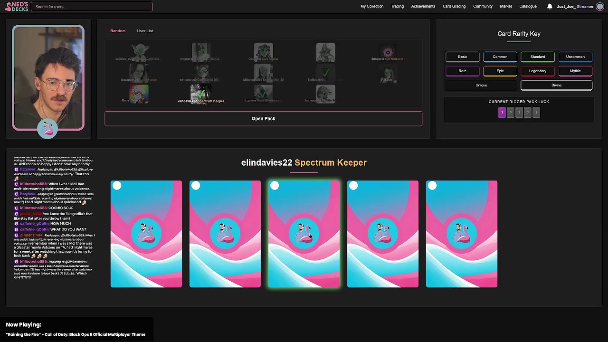Switch to the User List tab

(145, 31)
